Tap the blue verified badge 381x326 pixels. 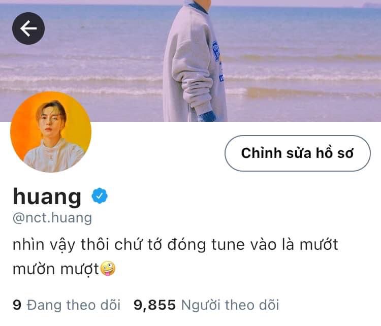pyautogui.click(x=100, y=195)
